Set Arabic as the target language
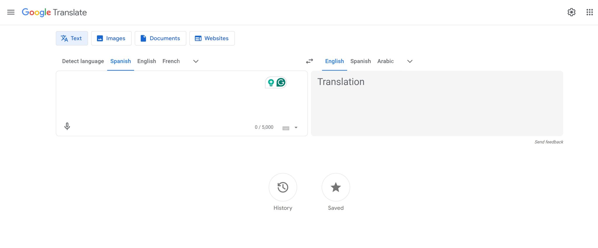Image resolution: width=598 pixels, height=248 pixels. pos(385,61)
